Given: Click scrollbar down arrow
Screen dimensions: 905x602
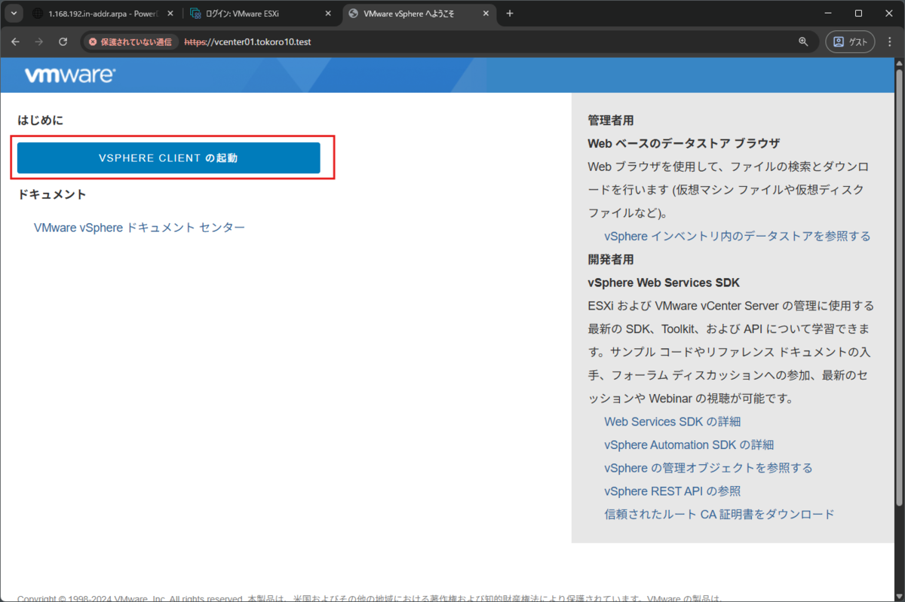Looking at the screenshot, I should pos(899,596).
